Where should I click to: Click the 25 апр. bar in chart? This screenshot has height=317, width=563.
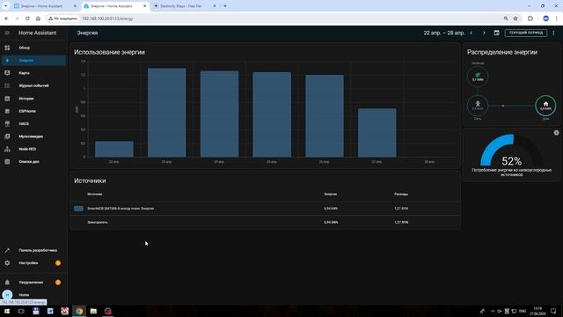[272, 114]
